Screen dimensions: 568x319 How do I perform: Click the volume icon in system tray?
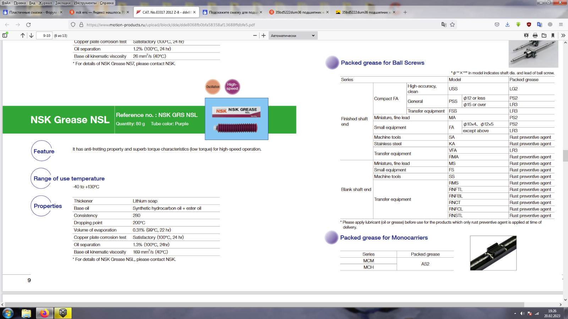522,313
